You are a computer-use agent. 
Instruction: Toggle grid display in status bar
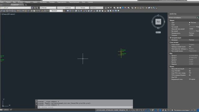127,110
